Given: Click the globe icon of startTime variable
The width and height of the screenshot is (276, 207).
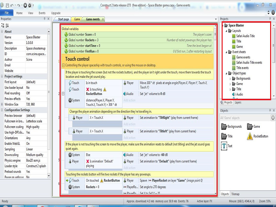Looking at the screenshot, I should click(66, 46).
